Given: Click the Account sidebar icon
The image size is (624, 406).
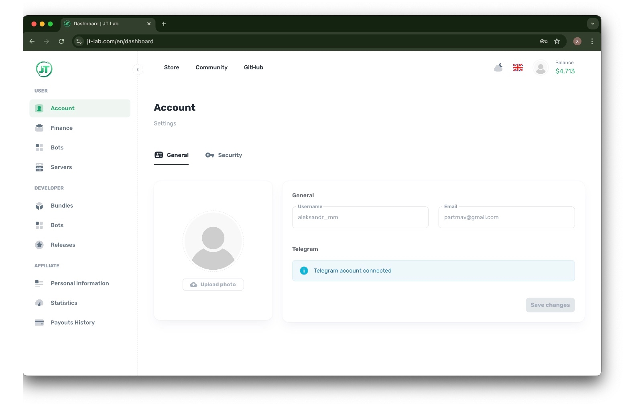Looking at the screenshot, I should point(39,108).
